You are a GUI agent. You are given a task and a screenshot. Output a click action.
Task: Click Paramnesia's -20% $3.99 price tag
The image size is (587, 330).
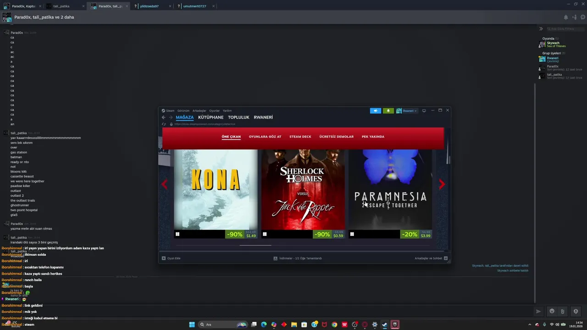click(416, 234)
